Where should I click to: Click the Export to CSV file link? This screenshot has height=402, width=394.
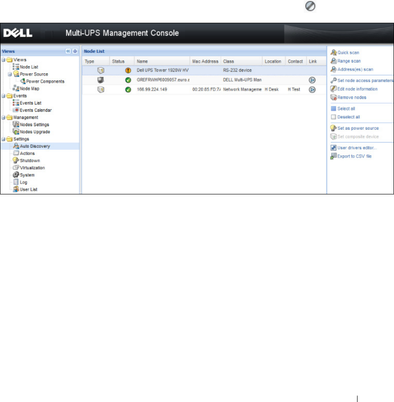354,156
